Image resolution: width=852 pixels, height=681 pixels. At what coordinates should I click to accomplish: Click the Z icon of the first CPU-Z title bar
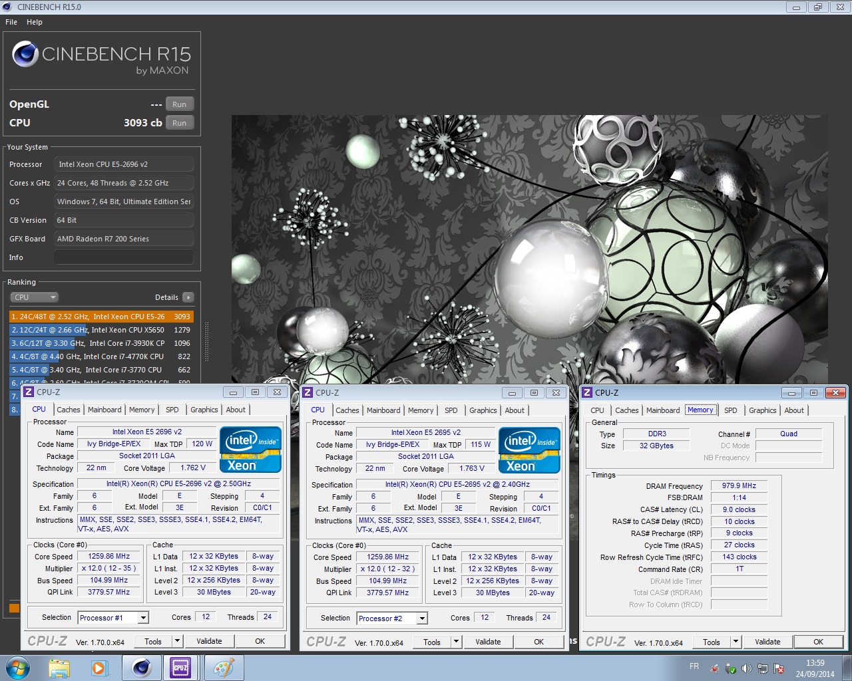click(x=29, y=392)
